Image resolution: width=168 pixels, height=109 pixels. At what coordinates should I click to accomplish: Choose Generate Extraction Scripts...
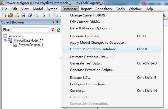click(112, 70)
